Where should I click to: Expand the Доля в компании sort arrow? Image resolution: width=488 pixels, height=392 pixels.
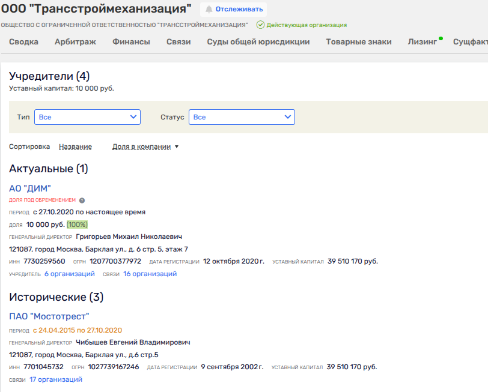pos(177,147)
